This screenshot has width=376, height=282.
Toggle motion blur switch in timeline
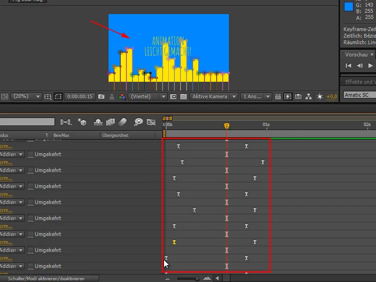click(123, 122)
